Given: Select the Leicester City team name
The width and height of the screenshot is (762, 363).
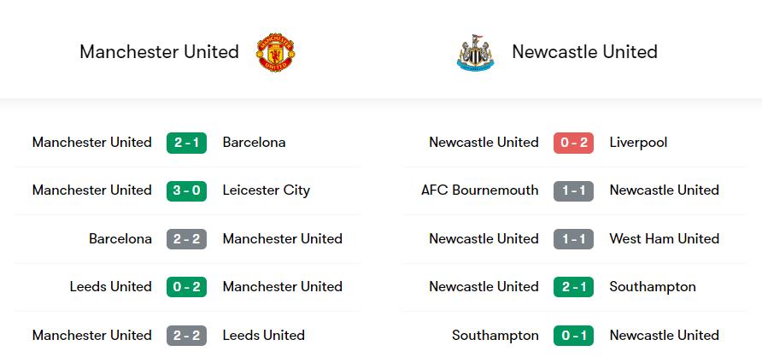Looking at the screenshot, I should coord(266,190).
